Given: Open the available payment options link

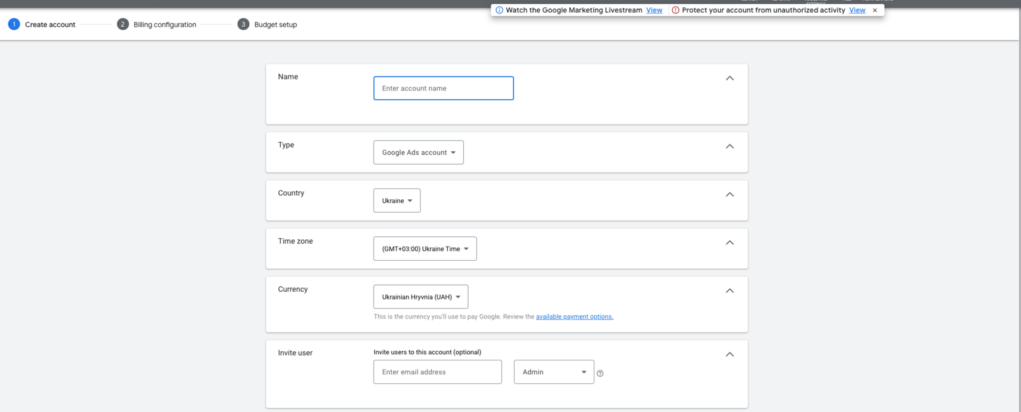Looking at the screenshot, I should click(574, 317).
